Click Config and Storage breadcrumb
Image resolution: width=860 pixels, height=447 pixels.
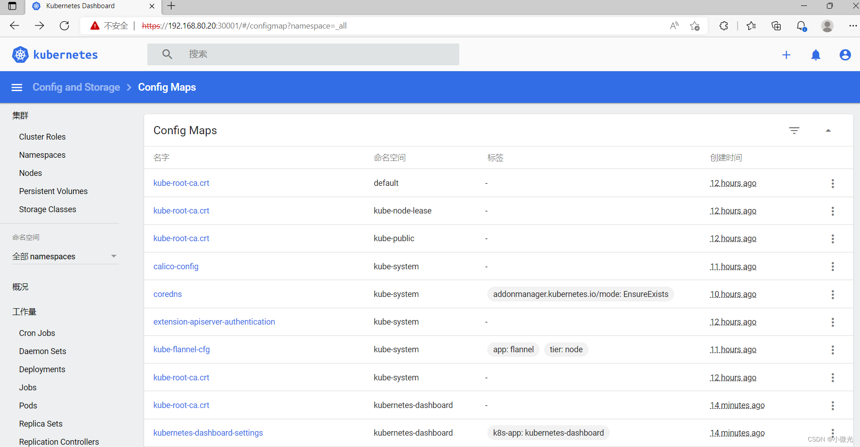coord(76,87)
